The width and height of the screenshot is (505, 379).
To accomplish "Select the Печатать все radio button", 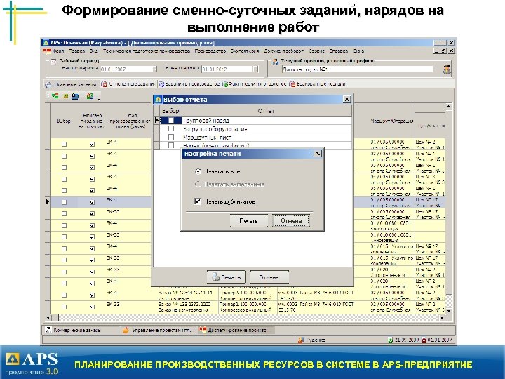I will pyautogui.click(x=198, y=171).
